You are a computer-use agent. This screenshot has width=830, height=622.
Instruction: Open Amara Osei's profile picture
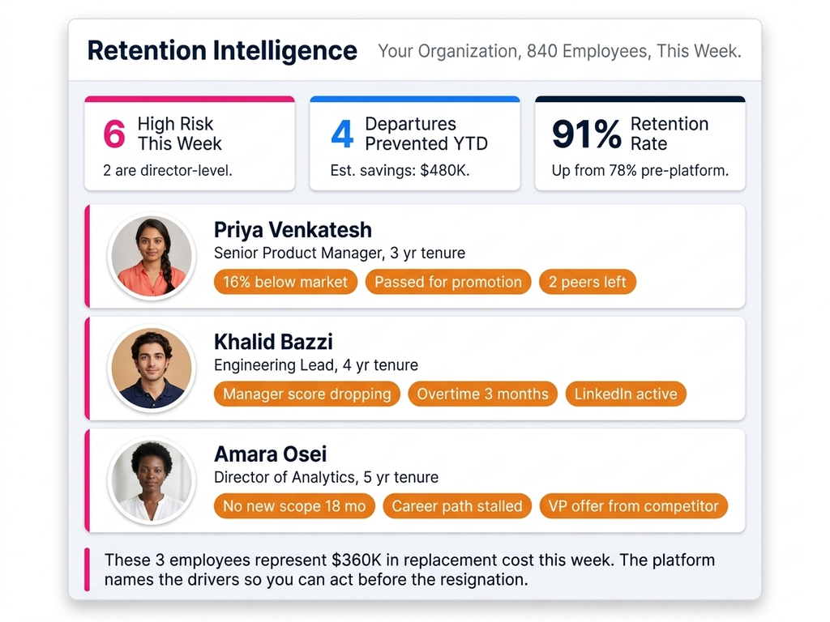point(152,479)
